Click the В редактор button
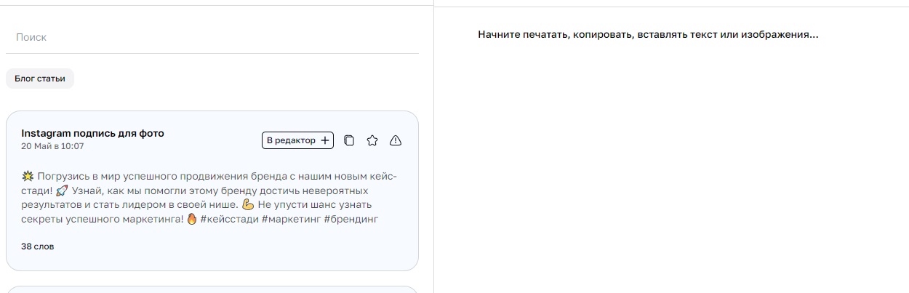The image size is (909, 293). (x=297, y=140)
